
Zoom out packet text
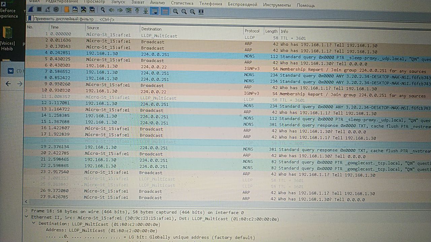pos(184,11)
